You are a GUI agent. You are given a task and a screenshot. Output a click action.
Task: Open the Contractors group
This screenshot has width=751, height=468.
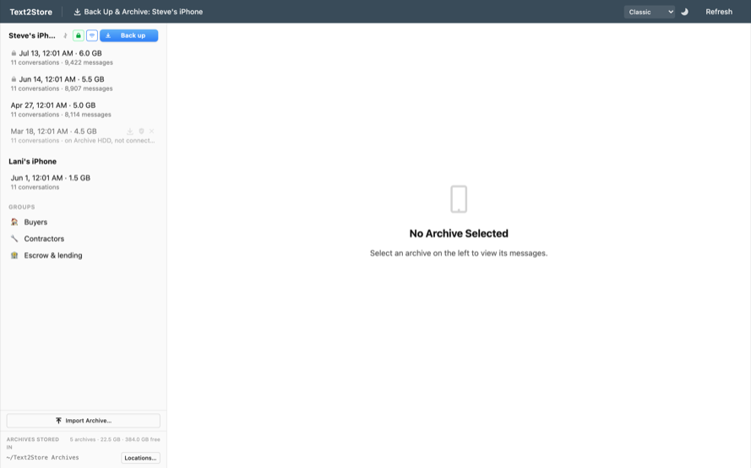pos(84,239)
